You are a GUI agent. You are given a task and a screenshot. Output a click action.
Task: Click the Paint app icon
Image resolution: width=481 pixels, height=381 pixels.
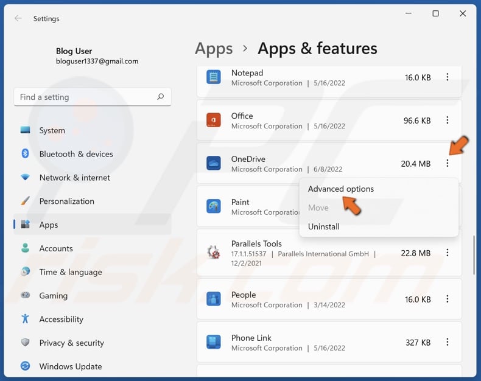[214, 206]
